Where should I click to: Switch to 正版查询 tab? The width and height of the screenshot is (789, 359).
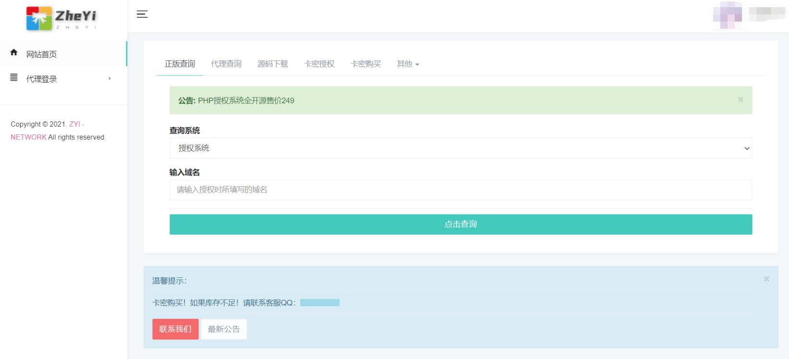(x=180, y=64)
